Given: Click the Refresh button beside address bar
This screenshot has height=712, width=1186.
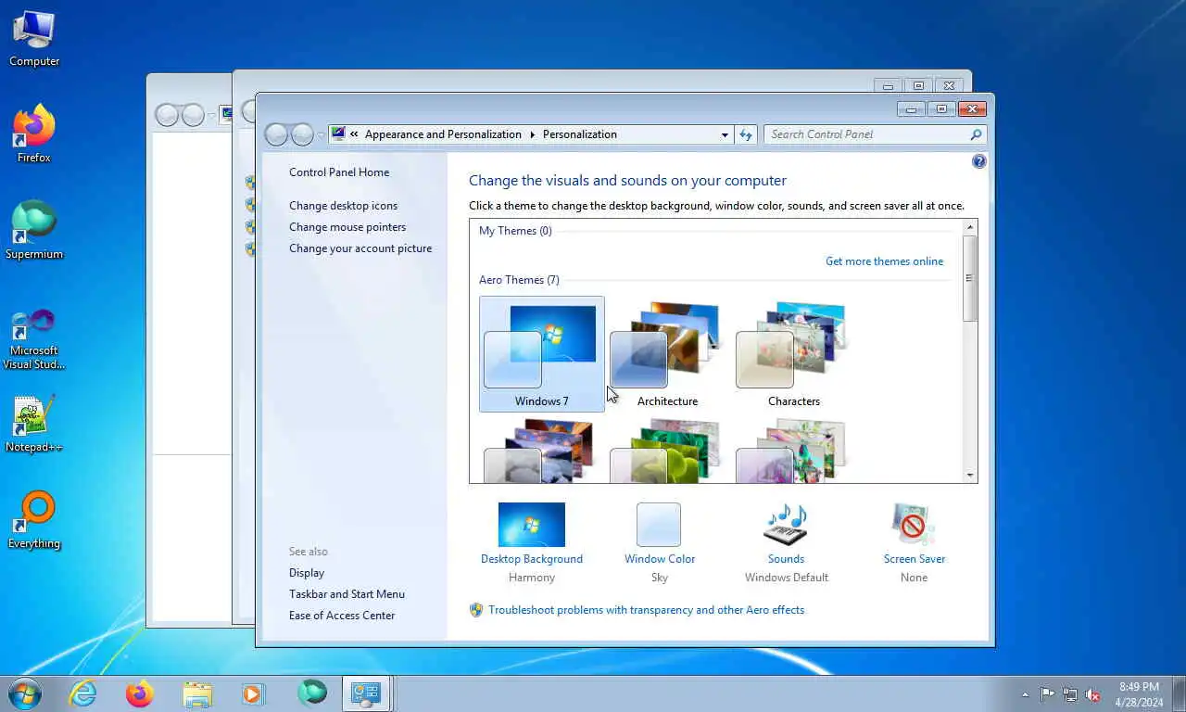Looking at the screenshot, I should click(x=746, y=134).
